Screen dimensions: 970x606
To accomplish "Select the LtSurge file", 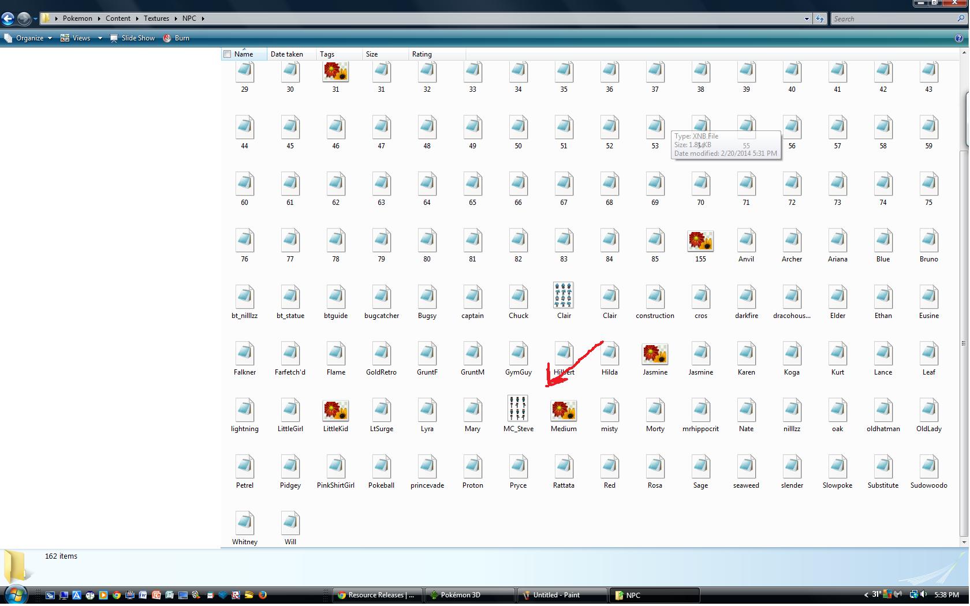I will click(381, 414).
